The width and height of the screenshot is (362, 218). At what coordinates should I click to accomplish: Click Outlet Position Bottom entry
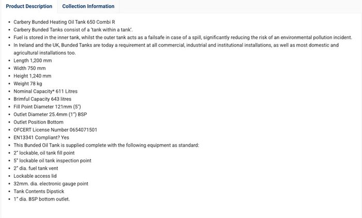[x=38, y=122]
